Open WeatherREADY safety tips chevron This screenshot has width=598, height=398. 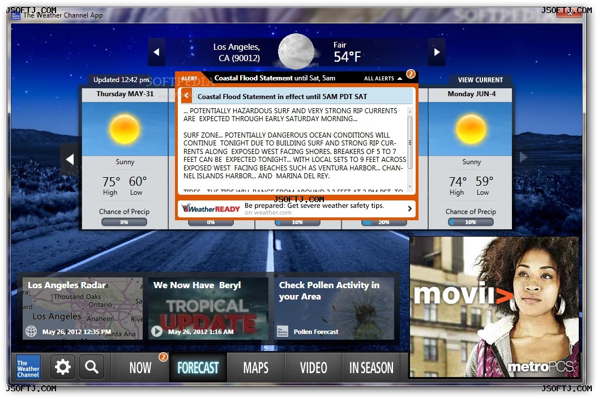409,208
